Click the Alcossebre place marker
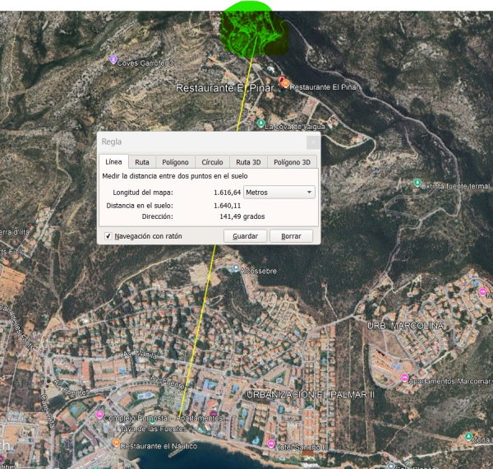Viewport: 493px width, 469px height. pyautogui.click(x=236, y=267)
